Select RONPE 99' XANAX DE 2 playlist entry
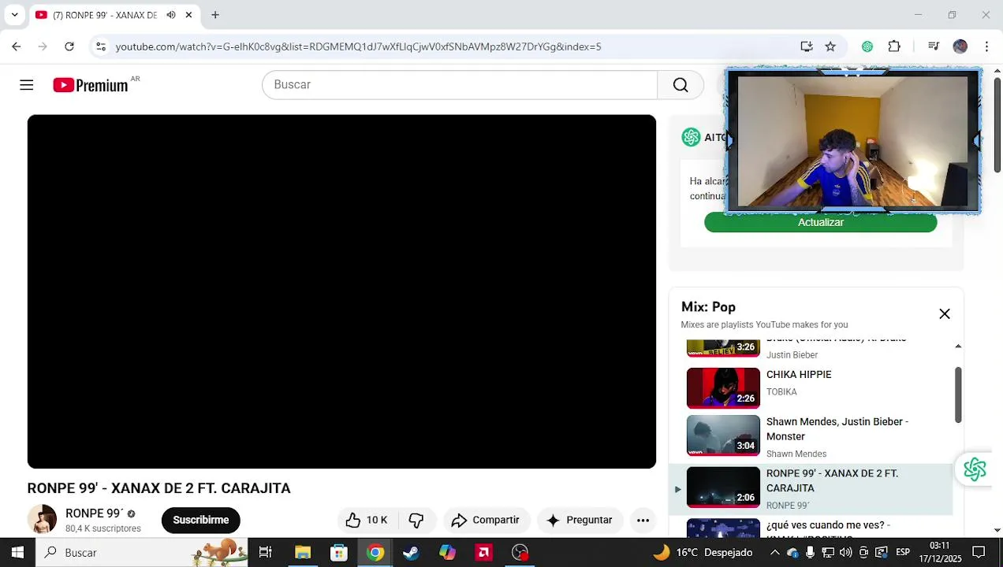1003x567 pixels. [811, 489]
